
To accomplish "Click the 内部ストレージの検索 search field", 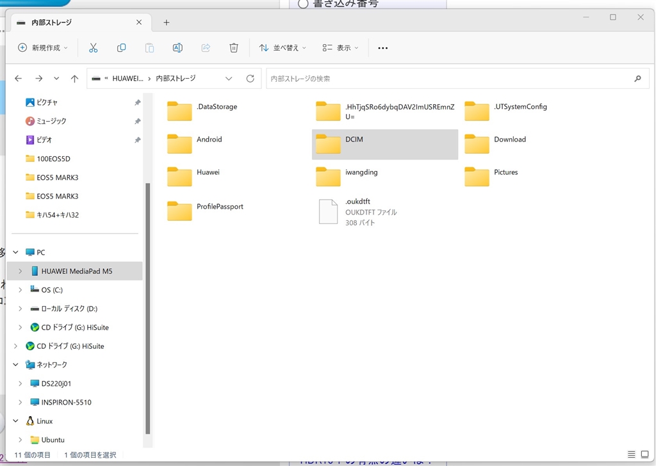I will click(457, 78).
